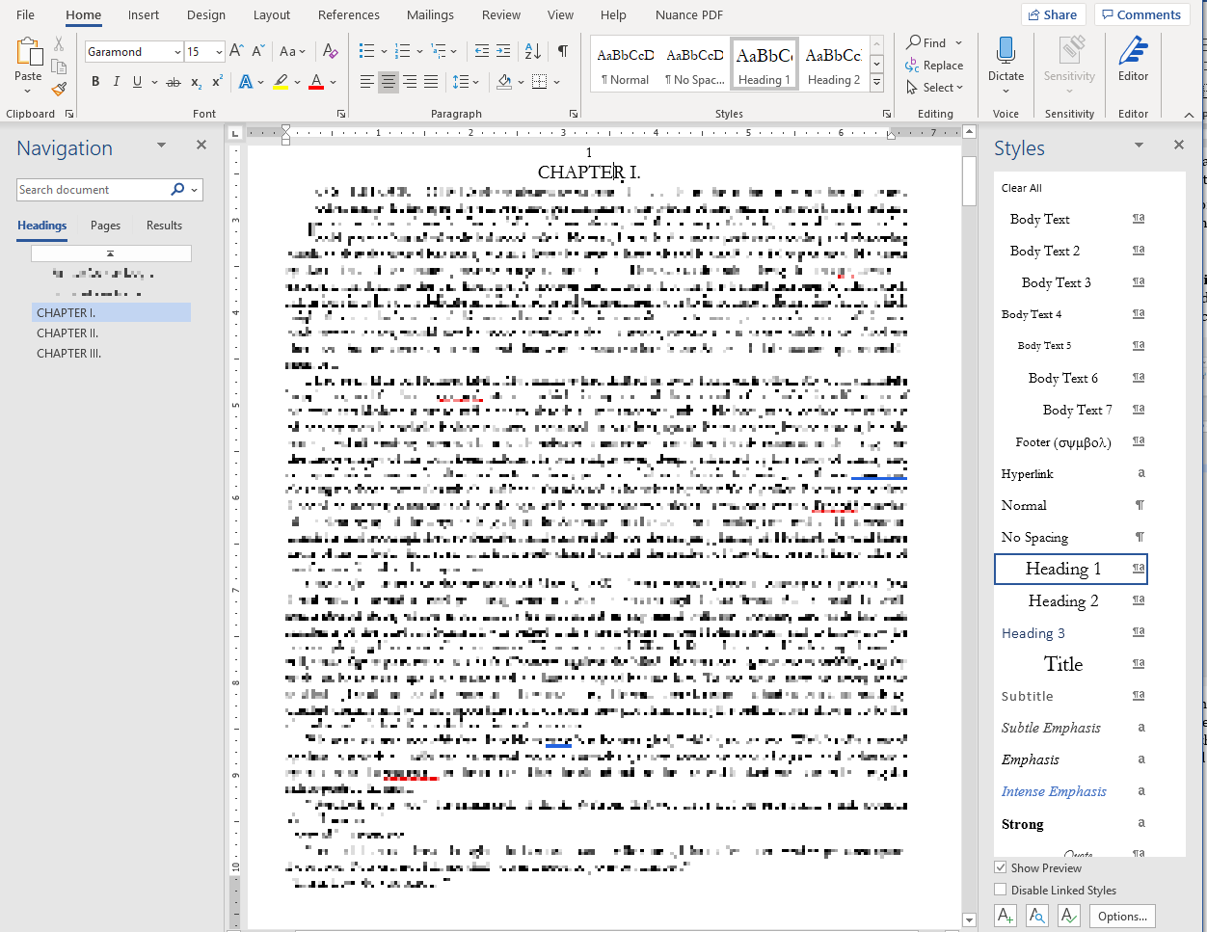This screenshot has height=932, width=1207.
Task: Uncheck the Show Preview checkbox
Action: [x=1001, y=867]
